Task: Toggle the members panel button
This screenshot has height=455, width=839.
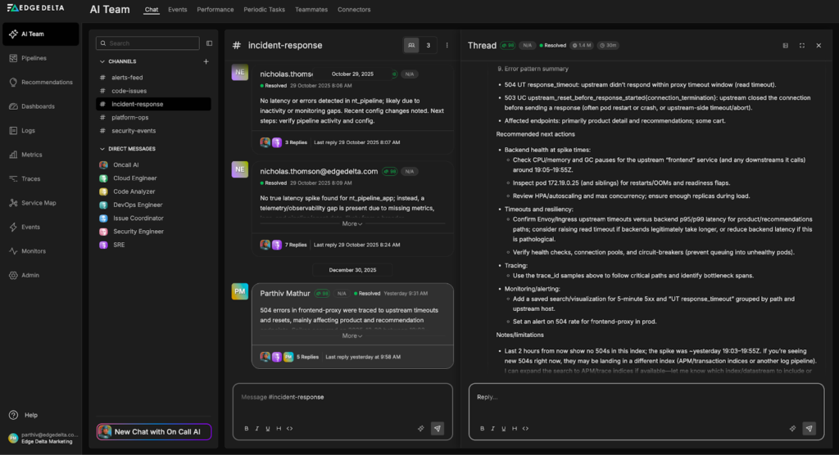Action: click(411, 46)
